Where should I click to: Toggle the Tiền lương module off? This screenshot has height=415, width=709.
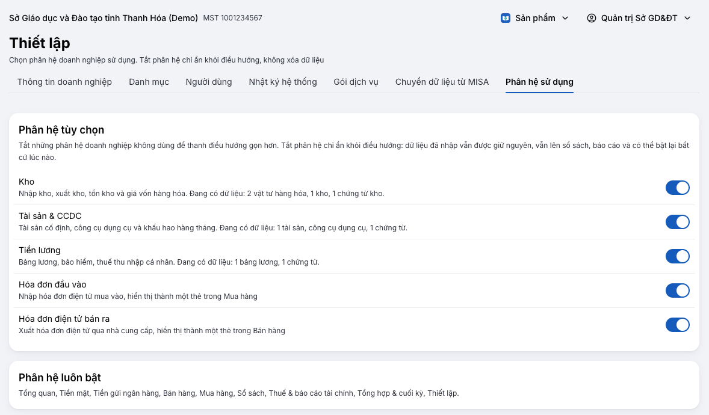pyautogui.click(x=677, y=256)
